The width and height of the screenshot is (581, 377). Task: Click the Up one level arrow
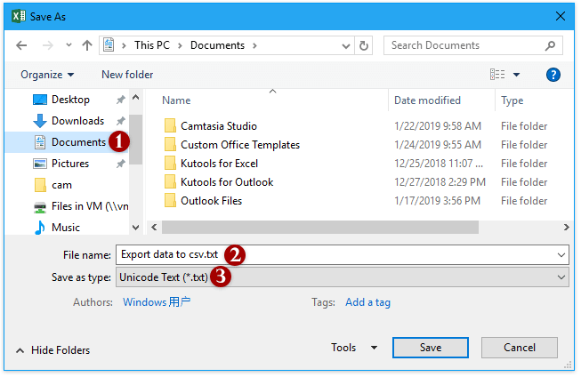click(87, 45)
